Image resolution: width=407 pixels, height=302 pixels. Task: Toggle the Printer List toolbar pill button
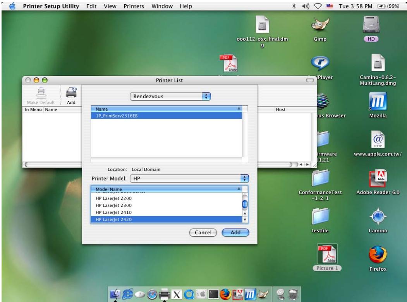tap(310, 80)
